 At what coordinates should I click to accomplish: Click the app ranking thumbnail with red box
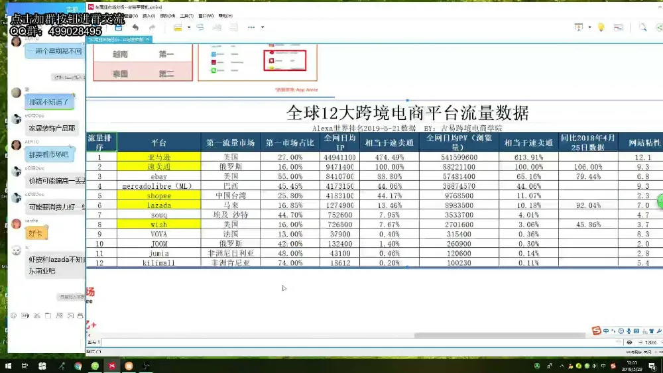pyautogui.click(x=284, y=60)
